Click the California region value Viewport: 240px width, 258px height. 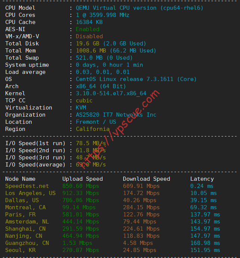pos(93,129)
